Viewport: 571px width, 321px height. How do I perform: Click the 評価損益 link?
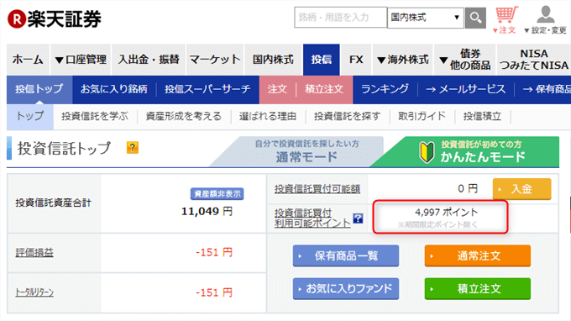pyautogui.click(x=34, y=252)
